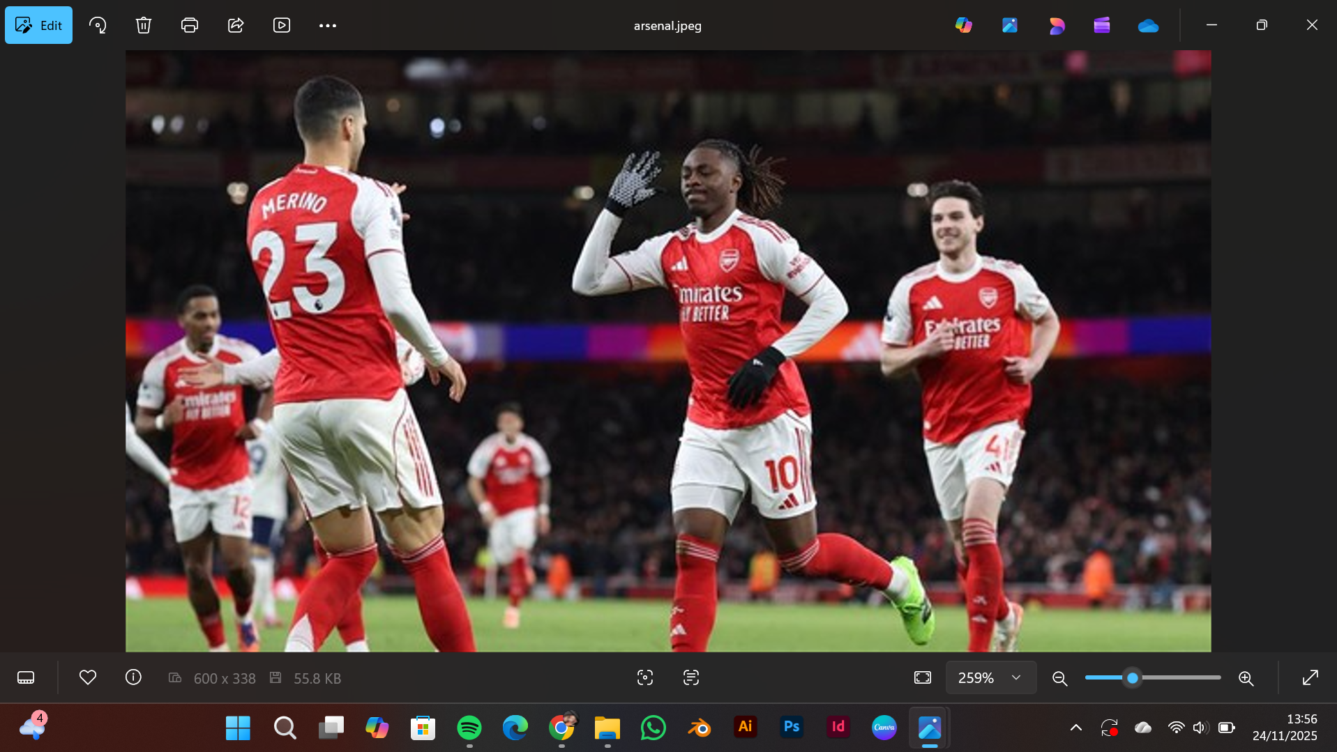Adjust the zoom slider handle
Screen dimensions: 1337x752
point(1133,677)
